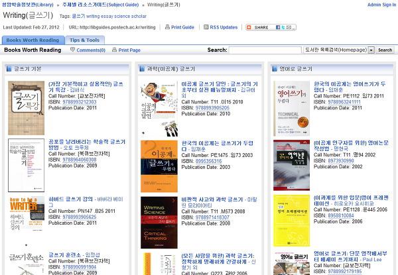
Task: Open 이공계 연구자를 위한 영어논문 작성법 title
Action: coord(351,146)
